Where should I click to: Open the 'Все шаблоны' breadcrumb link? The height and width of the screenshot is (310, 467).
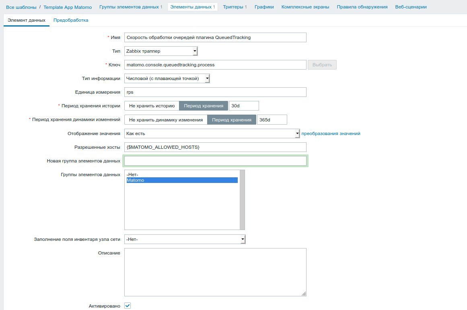(x=21, y=7)
